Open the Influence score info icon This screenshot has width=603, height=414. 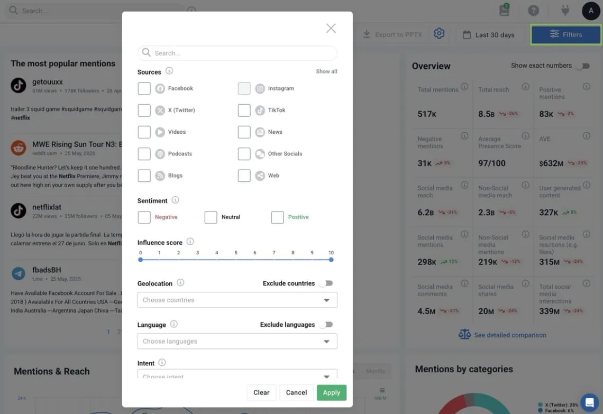[x=190, y=242]
